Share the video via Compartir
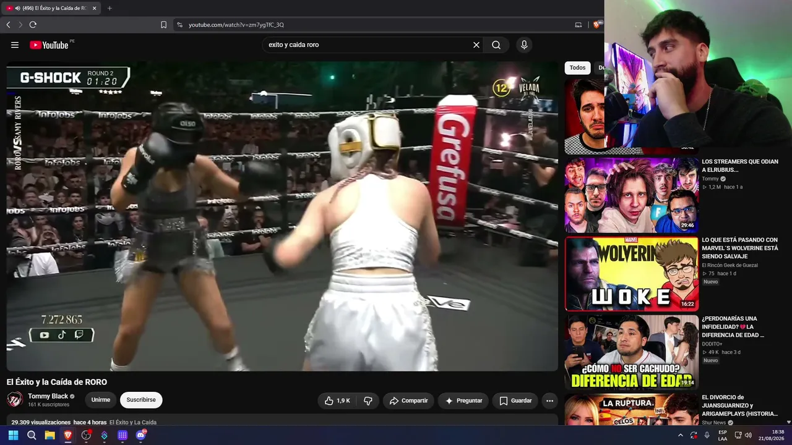 [x=408, y=400]
